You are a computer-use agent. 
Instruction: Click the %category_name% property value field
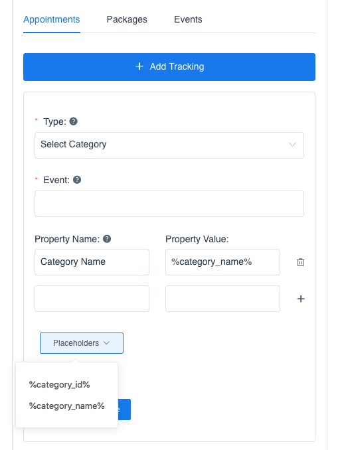coord(222,262)
